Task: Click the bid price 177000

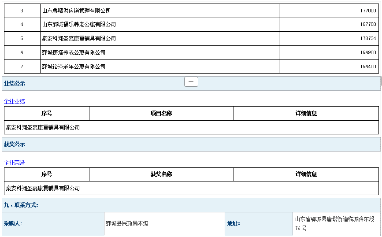Action: coord(368,11)
